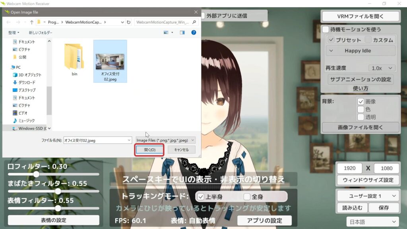This screenshot has height=229, width=407.
Task: Select the オフィス受付02.jpeg thumbnail
Action: click(x=110, y=61)
